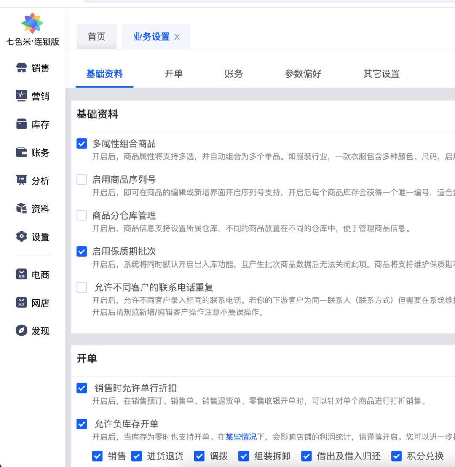Select the 库存 inventory icon

pyautogui.click(x=21, y=124)
